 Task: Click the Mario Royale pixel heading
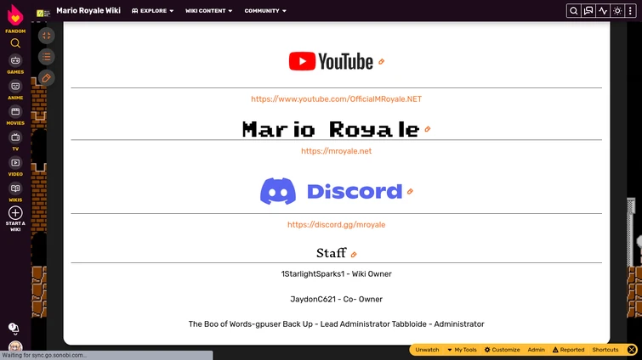click(331, 129)
